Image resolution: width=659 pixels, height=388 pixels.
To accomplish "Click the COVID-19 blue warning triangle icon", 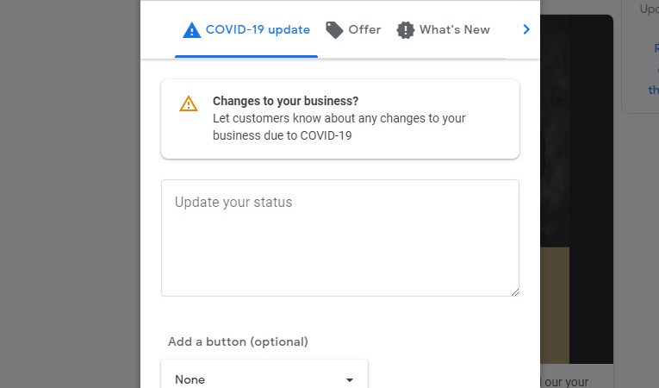I will (191, 30).
